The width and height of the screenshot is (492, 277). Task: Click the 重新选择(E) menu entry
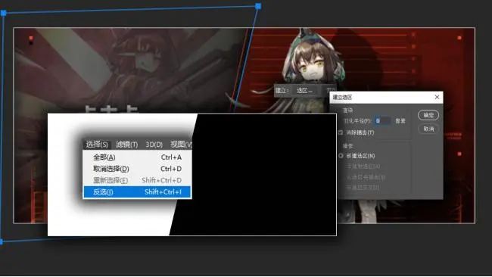click(138, 180)
